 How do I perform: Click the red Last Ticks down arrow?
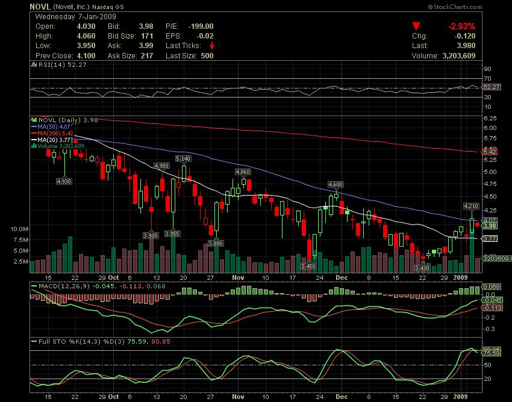coord(212,45)
